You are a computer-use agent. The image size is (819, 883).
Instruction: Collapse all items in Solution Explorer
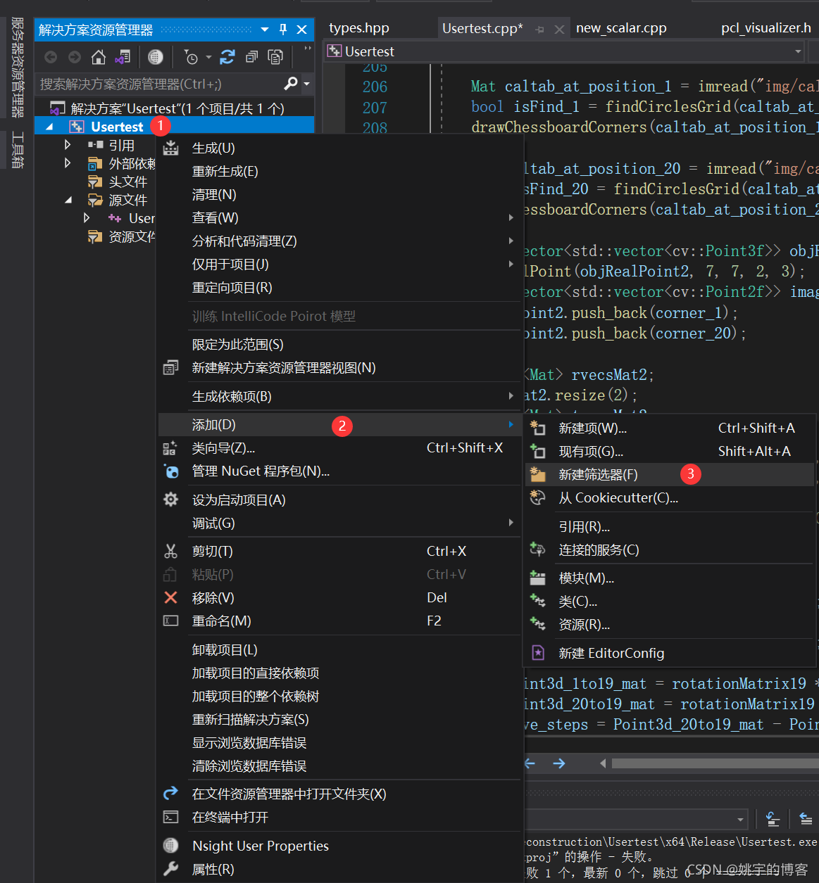click(251, 57)
